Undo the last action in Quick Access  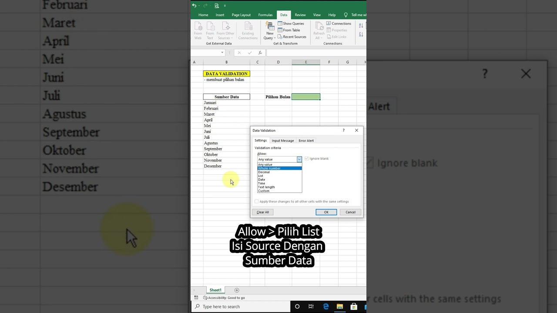(194, 6)
